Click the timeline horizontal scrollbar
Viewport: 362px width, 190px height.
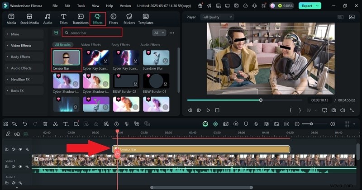click(x=201, y=187)
